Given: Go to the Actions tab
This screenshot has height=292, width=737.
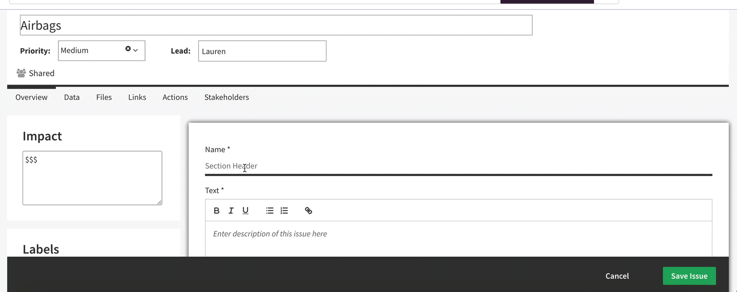Looking at the screenshot, I should coord(175,97).
